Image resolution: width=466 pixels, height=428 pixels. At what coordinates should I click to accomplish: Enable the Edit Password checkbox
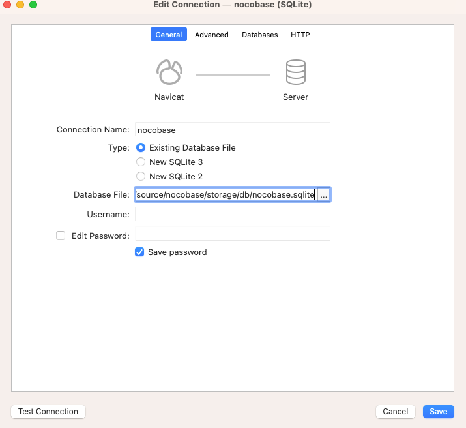(61, 236)
